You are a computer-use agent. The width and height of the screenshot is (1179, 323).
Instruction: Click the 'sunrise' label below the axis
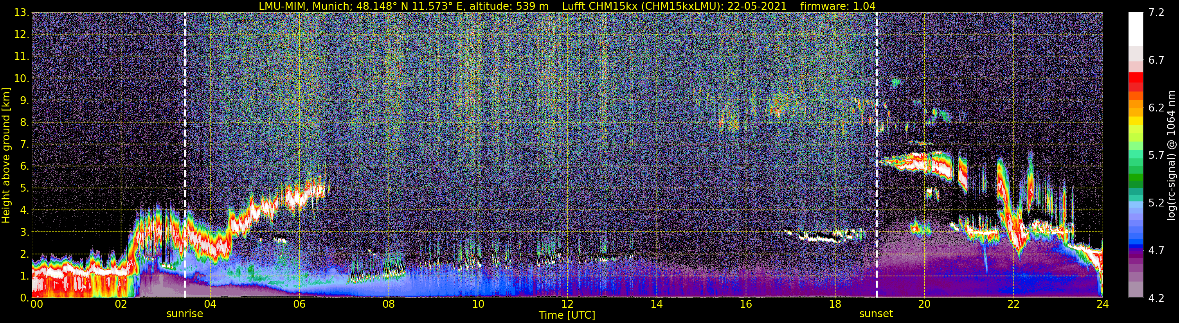point(184,314)
